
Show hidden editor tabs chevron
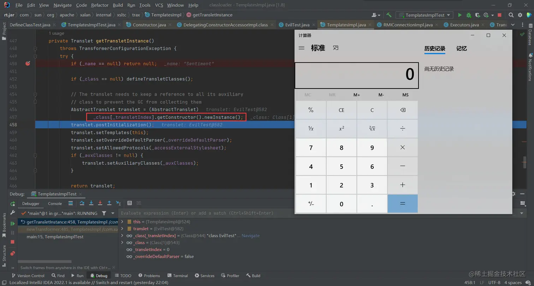[514, 25]
